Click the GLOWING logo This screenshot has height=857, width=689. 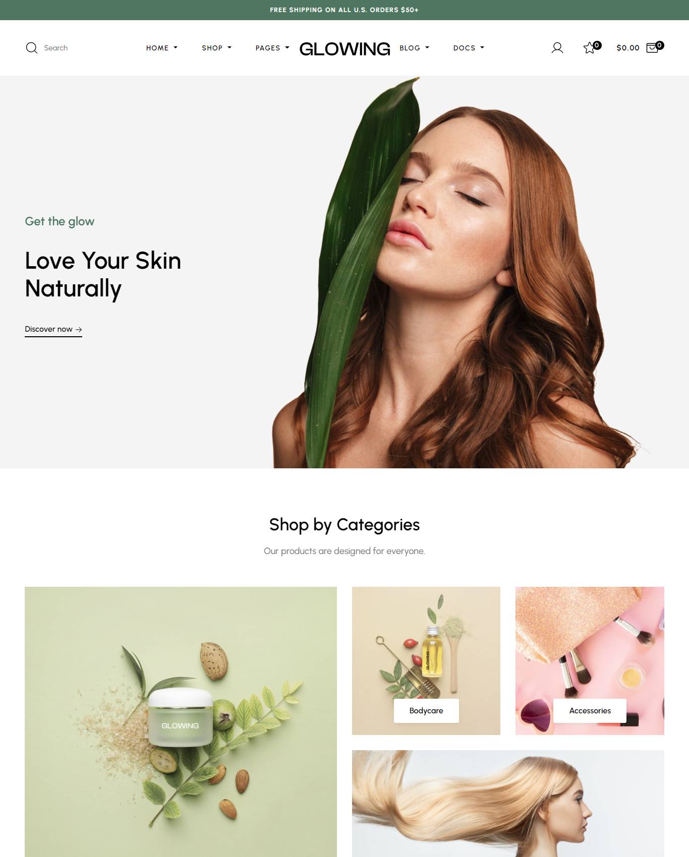(344, 49)
